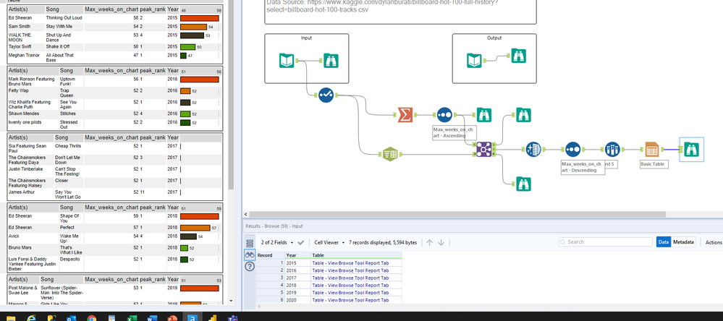The height and width of the screenshot is (321, 723).
Task: Switch to the Data tab
Action: (x=664, y=241)
